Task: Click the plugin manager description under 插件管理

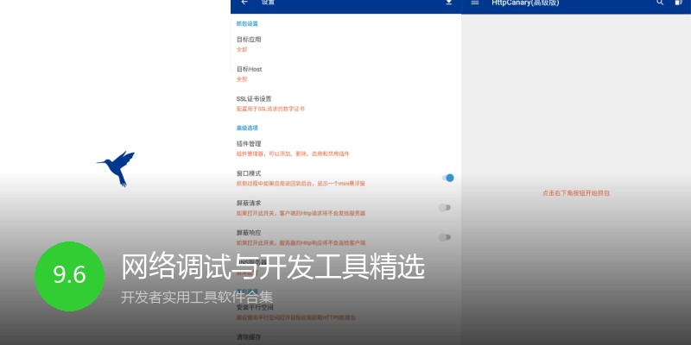Action: pyautogui.click(x=293, y=154)
